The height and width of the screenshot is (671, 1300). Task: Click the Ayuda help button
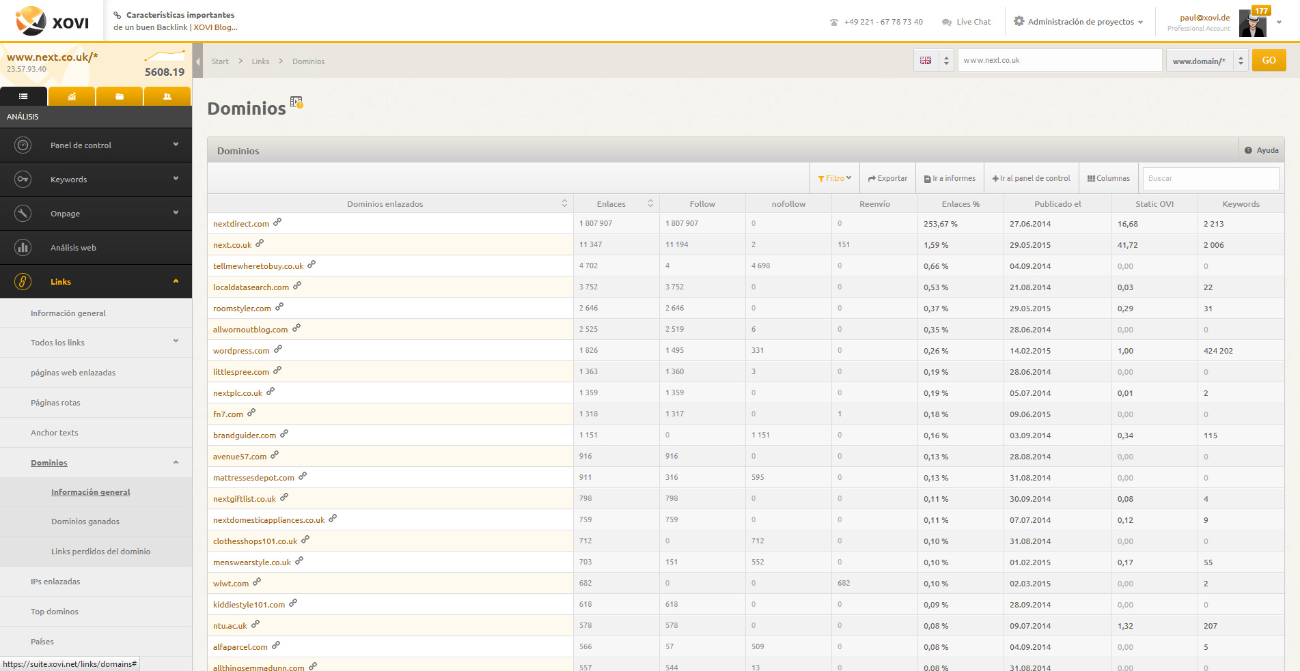click(1261, 150)
